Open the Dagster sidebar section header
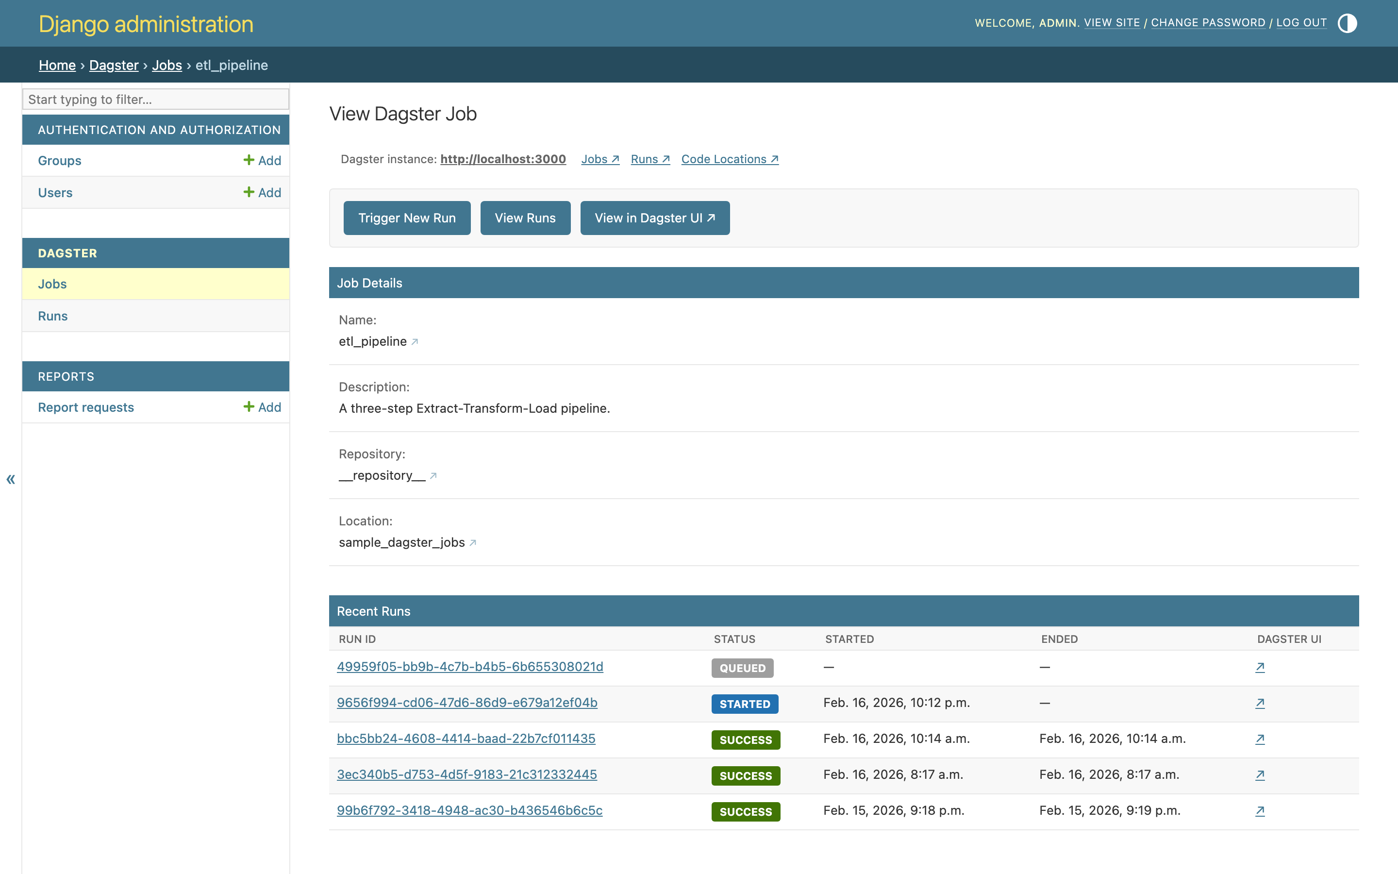Screen dimensions: 1398x874 coord(67,253)
